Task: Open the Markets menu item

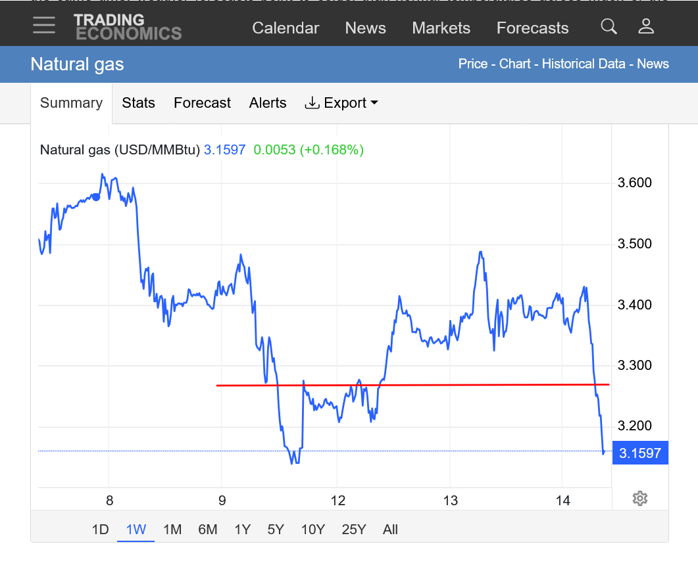Action: (x=441, y=28)
